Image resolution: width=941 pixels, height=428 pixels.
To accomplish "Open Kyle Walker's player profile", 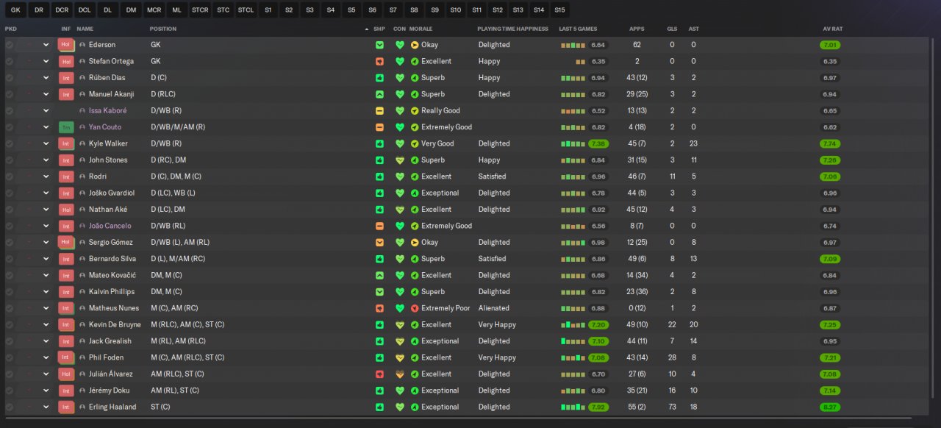I will [108, 143].
